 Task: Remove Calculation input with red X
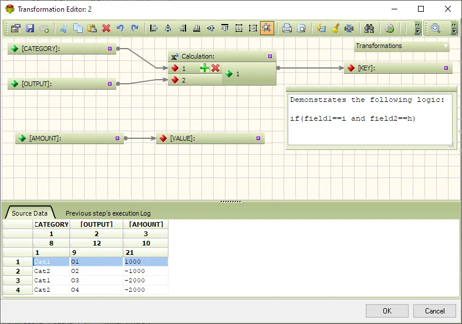point(215,68)
